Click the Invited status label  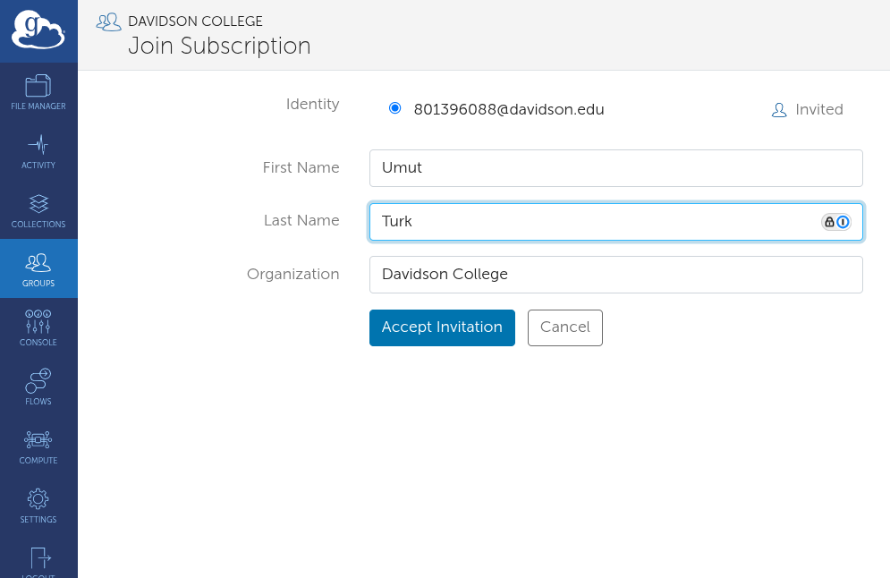point(819,109)
